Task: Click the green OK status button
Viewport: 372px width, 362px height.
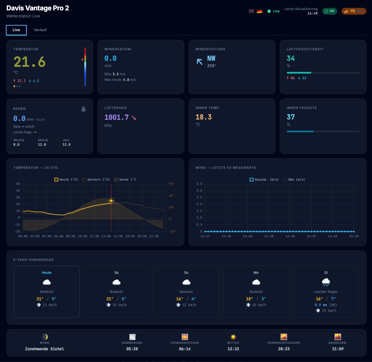Action: [330, 11]
